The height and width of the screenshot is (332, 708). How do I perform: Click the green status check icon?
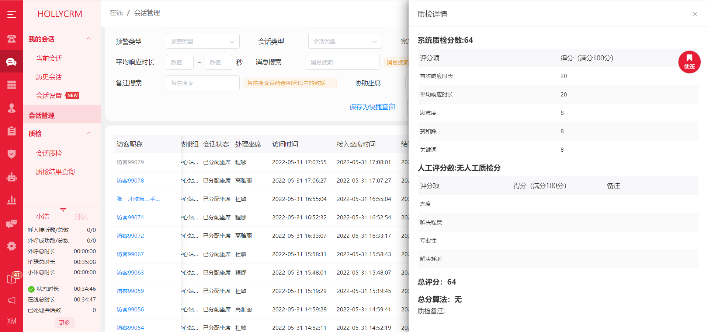point(31,289)
